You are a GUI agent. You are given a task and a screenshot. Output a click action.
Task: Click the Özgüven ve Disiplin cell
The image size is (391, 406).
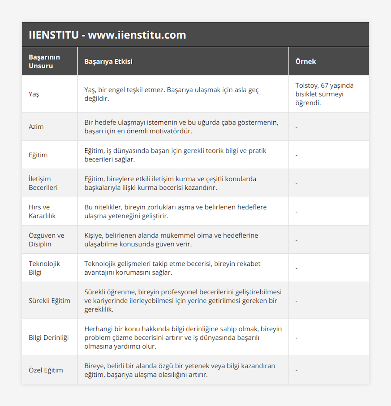click(46, 240)
